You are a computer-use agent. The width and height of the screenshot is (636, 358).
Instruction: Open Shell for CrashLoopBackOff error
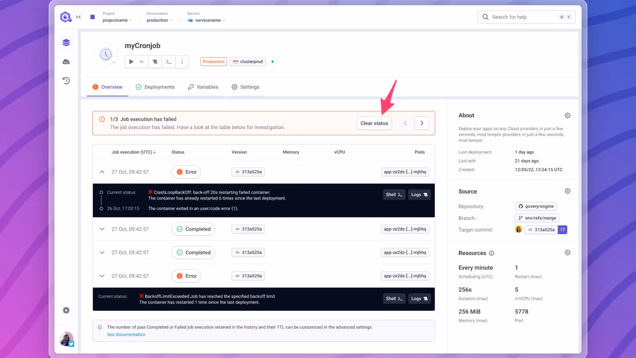pyautogui.click(x=394, y=195)
